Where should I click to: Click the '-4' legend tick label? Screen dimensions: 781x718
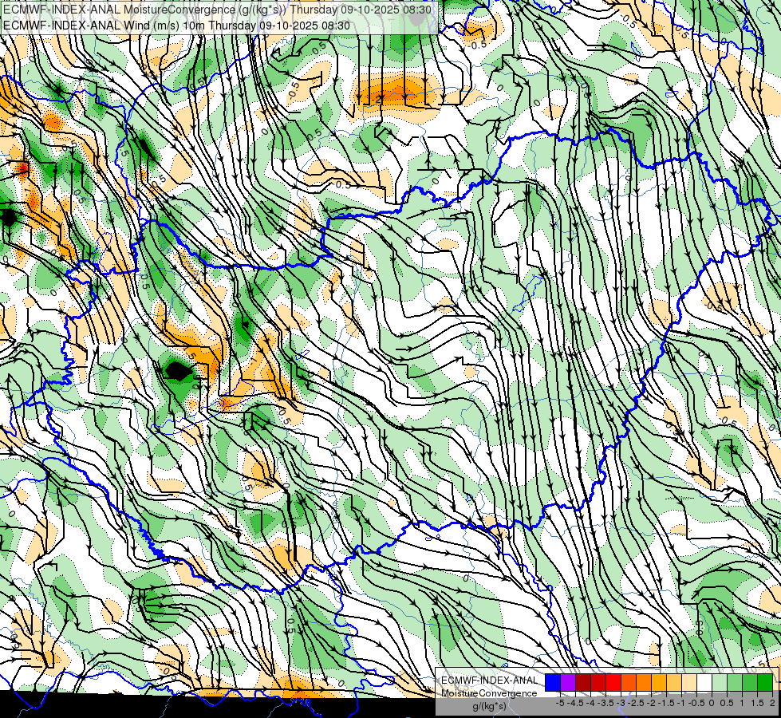click(590, 703)
